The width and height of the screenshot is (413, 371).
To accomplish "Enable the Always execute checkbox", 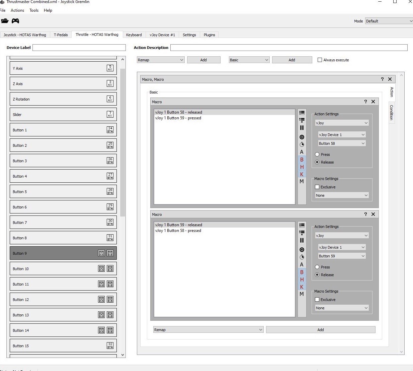I will (x=320, y=60).
